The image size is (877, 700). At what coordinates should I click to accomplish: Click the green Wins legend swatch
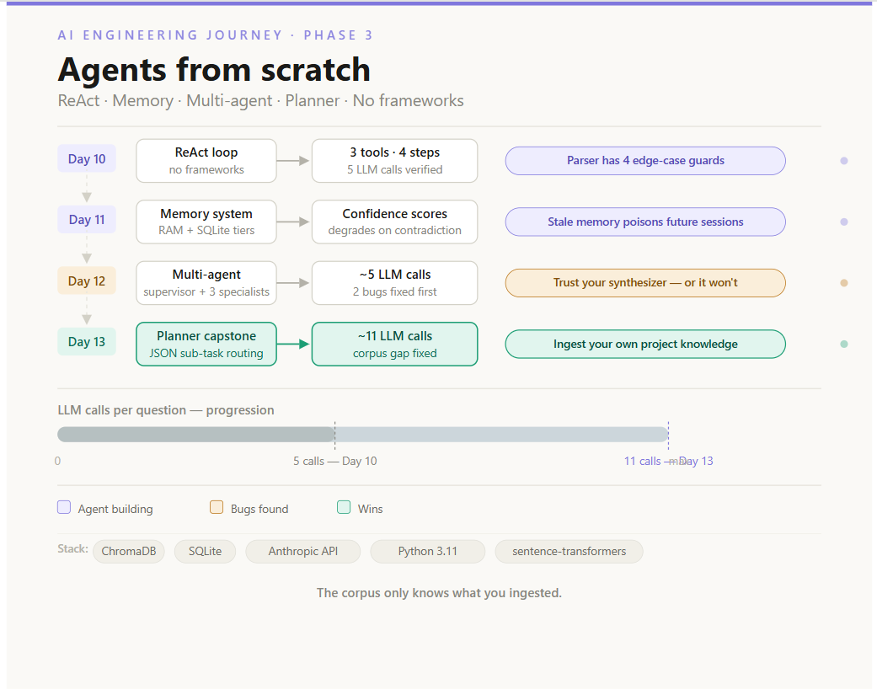[344, 508]
